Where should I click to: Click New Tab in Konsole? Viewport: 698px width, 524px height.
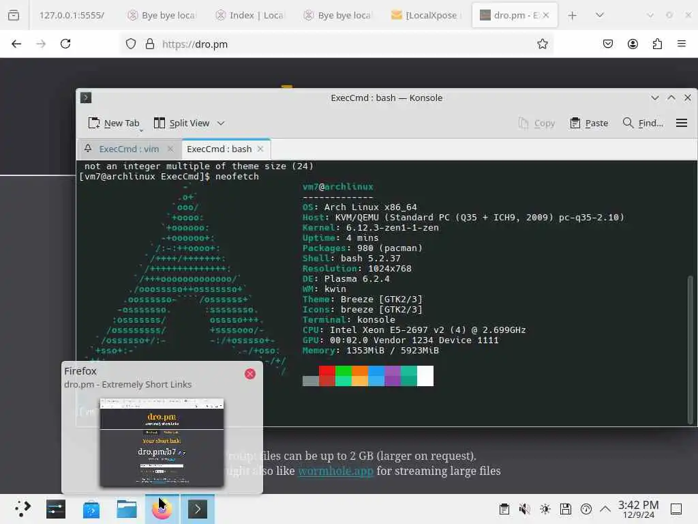[114, 123]
